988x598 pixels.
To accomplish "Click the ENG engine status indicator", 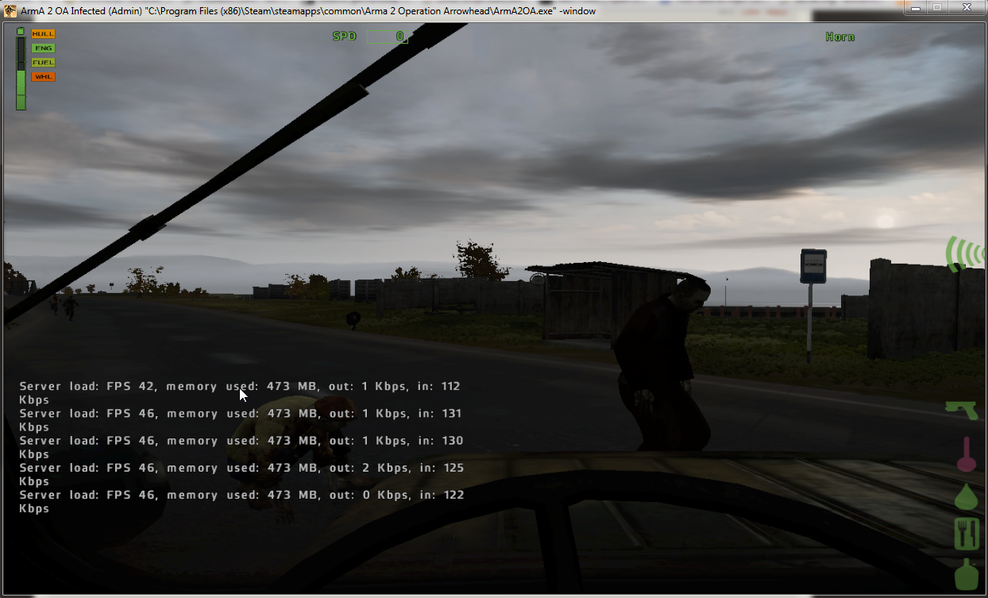I will tap(43, 48).
